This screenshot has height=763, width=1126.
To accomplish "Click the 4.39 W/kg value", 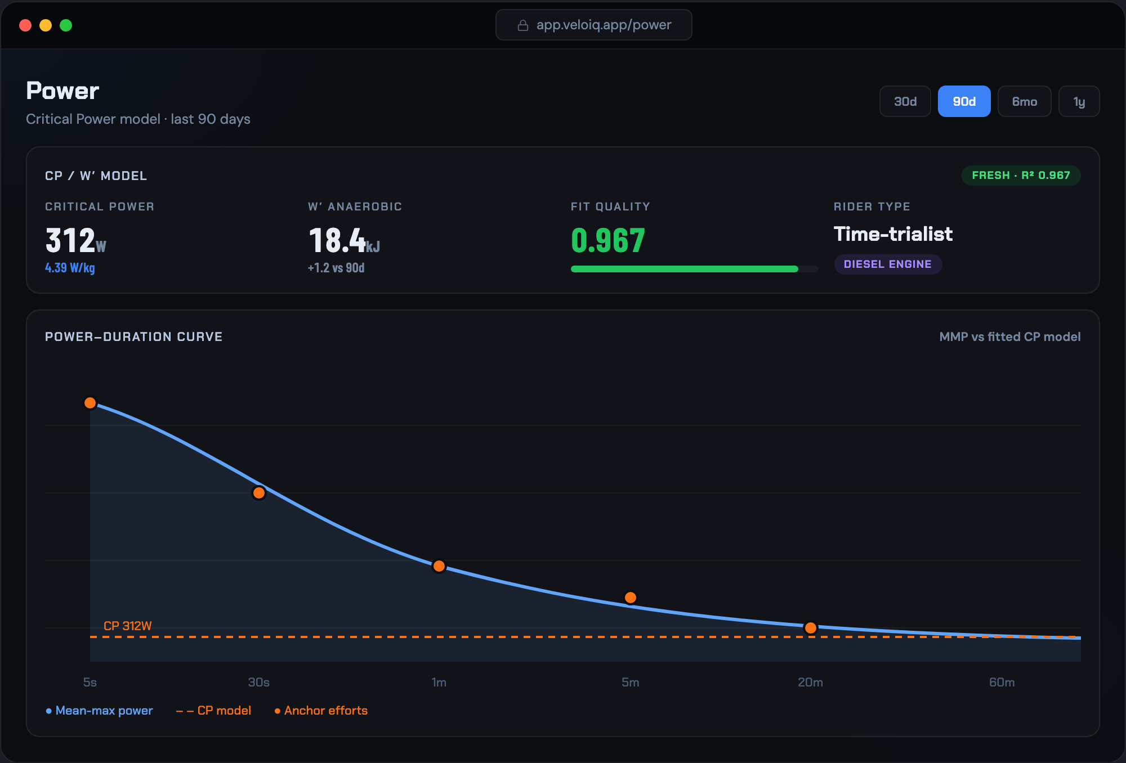I will (x=70, y=268).
